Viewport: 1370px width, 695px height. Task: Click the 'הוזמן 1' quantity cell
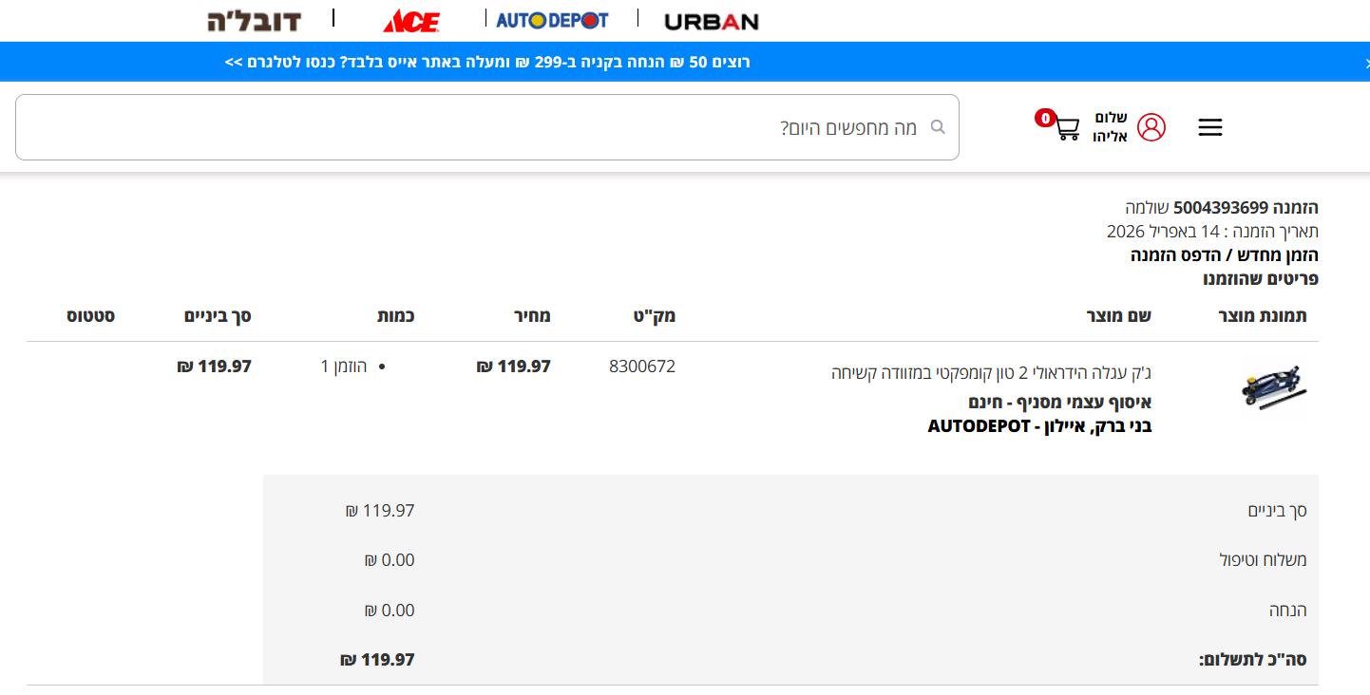pos(344,366)
